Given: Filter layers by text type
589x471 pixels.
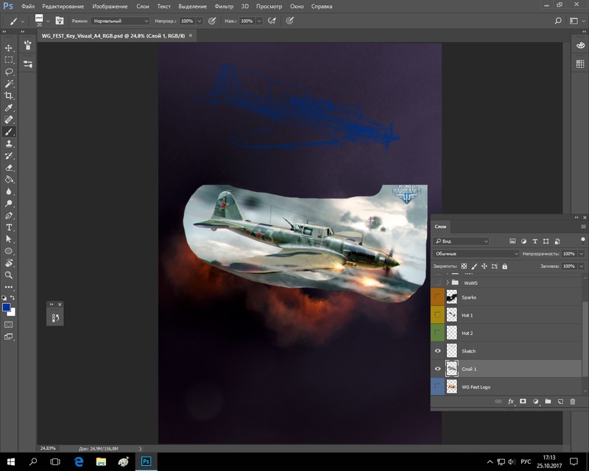Looking at the screenshot, I should (535, 241).
